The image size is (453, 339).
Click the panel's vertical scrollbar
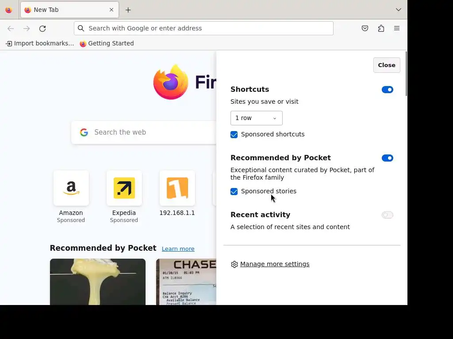click(406, 74)
